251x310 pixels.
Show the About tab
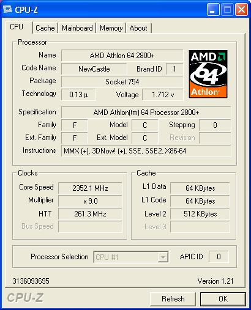tap(138, 28)
